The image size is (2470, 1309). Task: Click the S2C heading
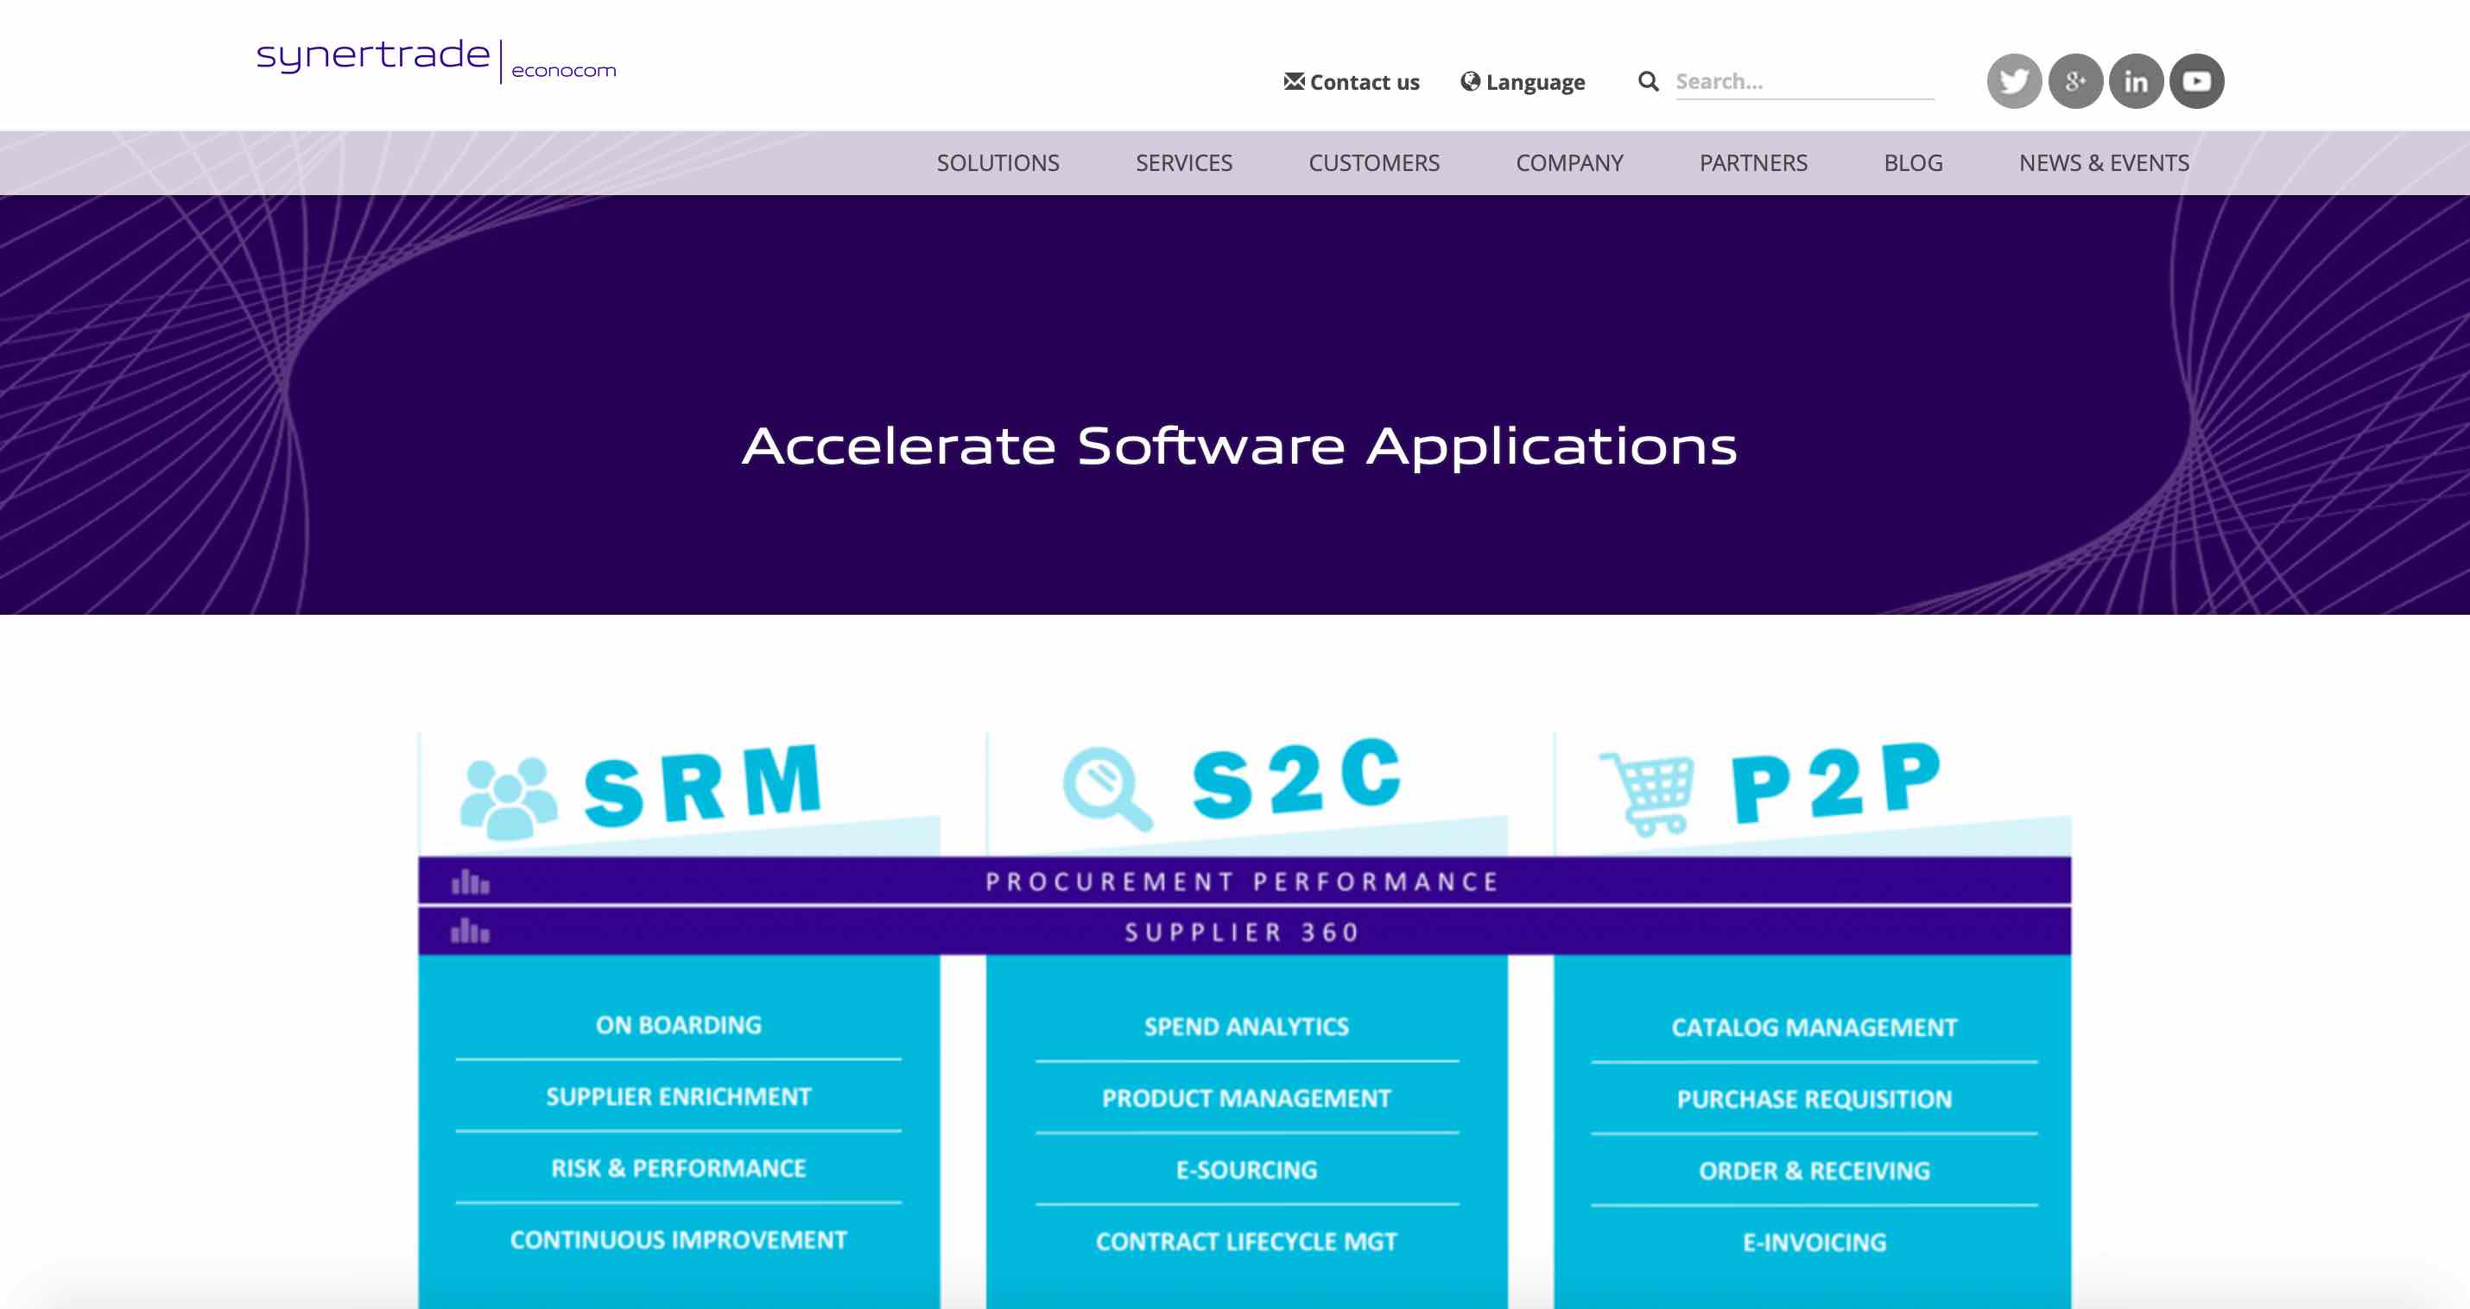1297,778
